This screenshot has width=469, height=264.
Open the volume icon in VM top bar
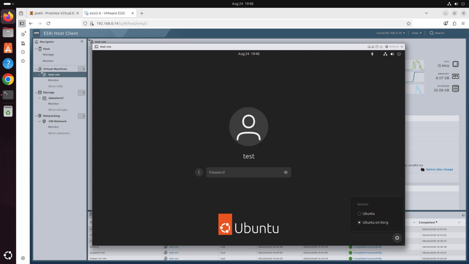(392, 54)
